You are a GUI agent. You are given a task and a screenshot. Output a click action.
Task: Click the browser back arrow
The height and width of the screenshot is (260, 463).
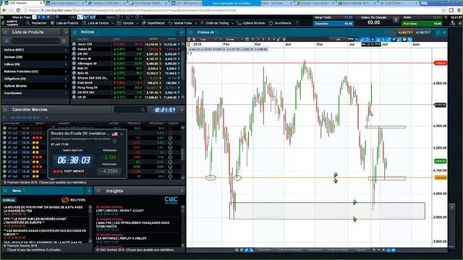(4, 10)
